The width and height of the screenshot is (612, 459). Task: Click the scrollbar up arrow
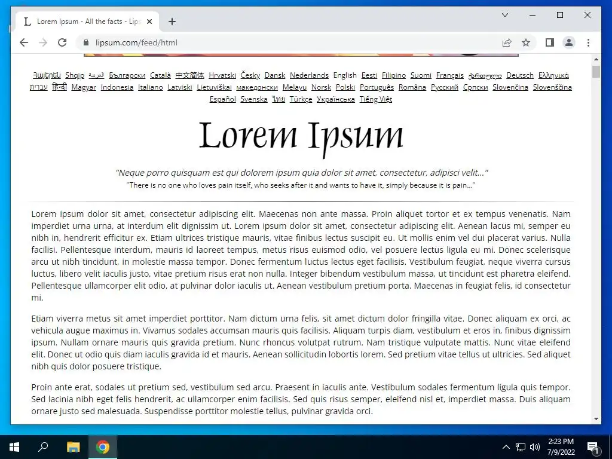596,59
